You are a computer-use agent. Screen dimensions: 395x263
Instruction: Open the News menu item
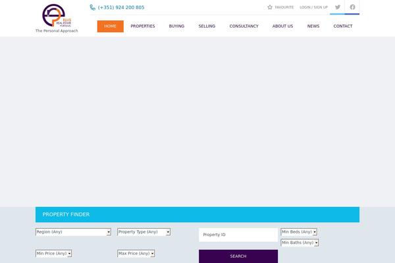coord(313,26)
